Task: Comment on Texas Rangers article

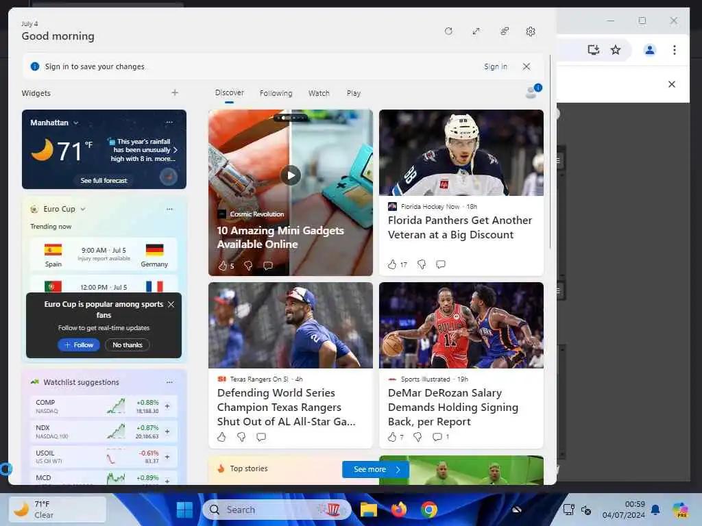Action: click(261, 437)
